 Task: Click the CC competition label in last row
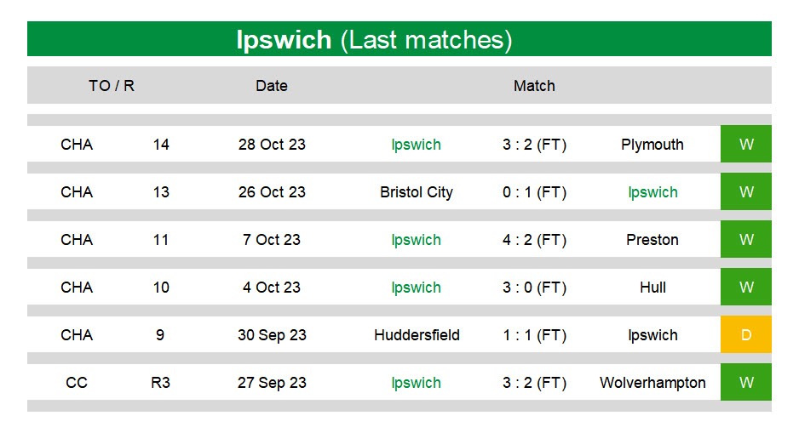(x=77, y=383)
